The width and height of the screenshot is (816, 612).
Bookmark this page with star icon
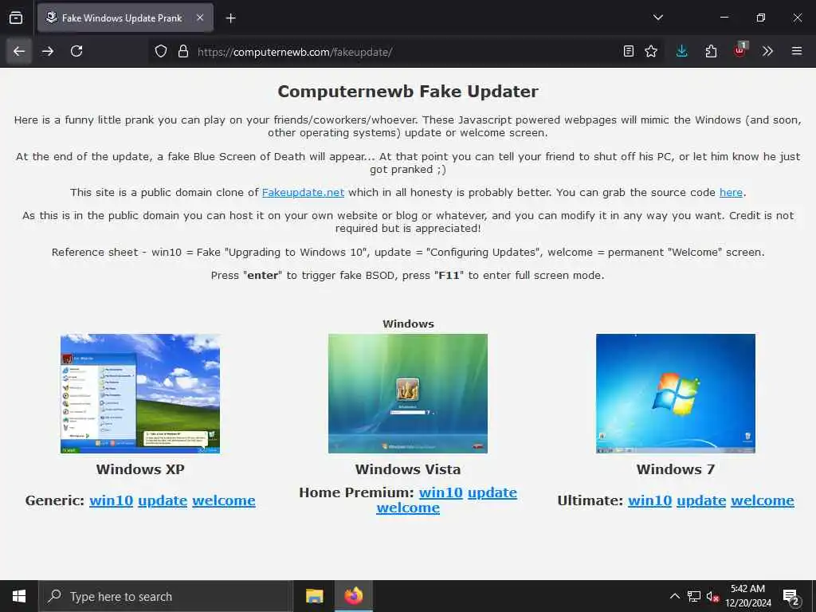click(x=651, y=51)
